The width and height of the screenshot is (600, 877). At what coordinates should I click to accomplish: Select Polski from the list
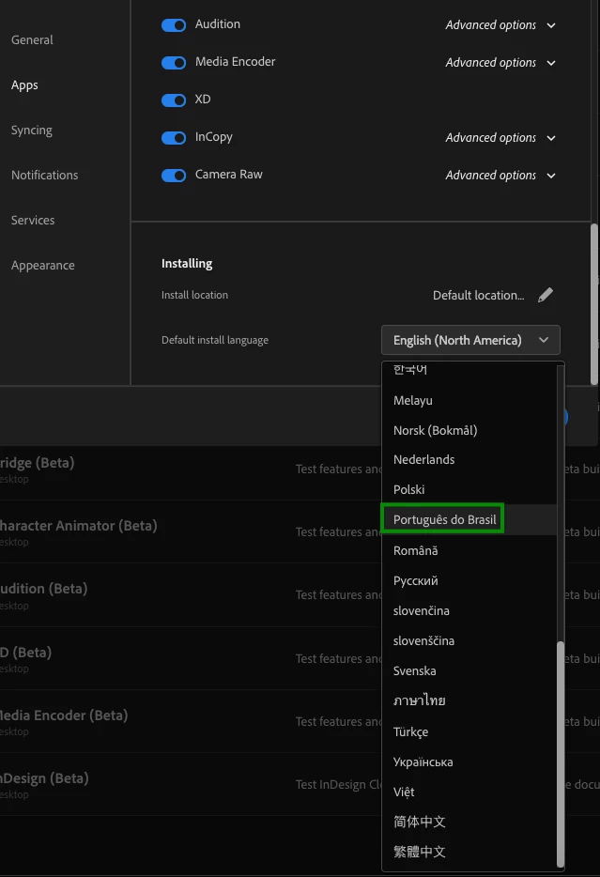(x=469, y=489)
